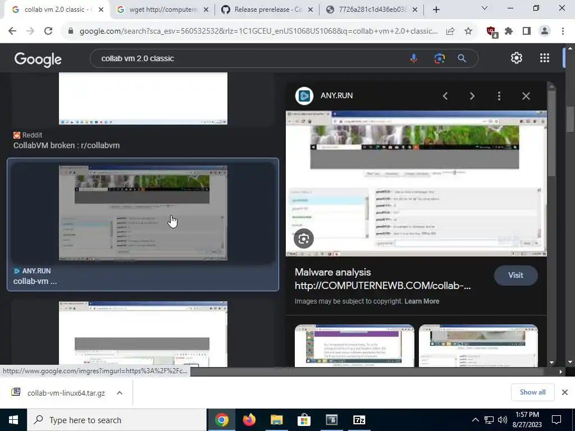The width and height of the screenshot is (575, 431).
Task: Open the Malware analysis COMPUTERNEWB link
Action: click(x=382, y=279)
